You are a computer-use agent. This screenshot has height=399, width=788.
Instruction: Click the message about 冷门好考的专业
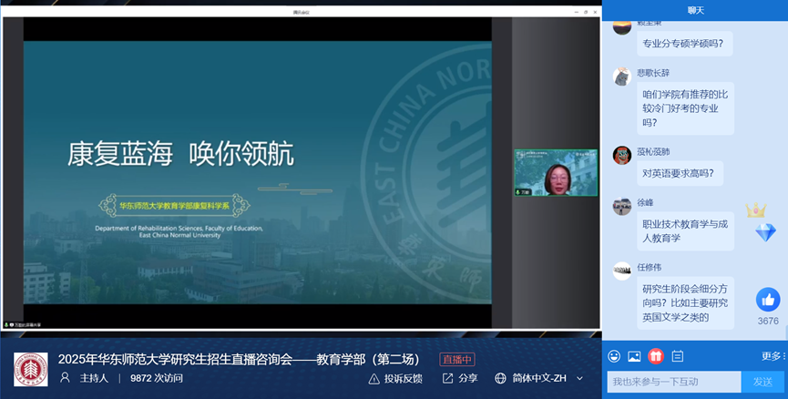[x=685, y=108]
